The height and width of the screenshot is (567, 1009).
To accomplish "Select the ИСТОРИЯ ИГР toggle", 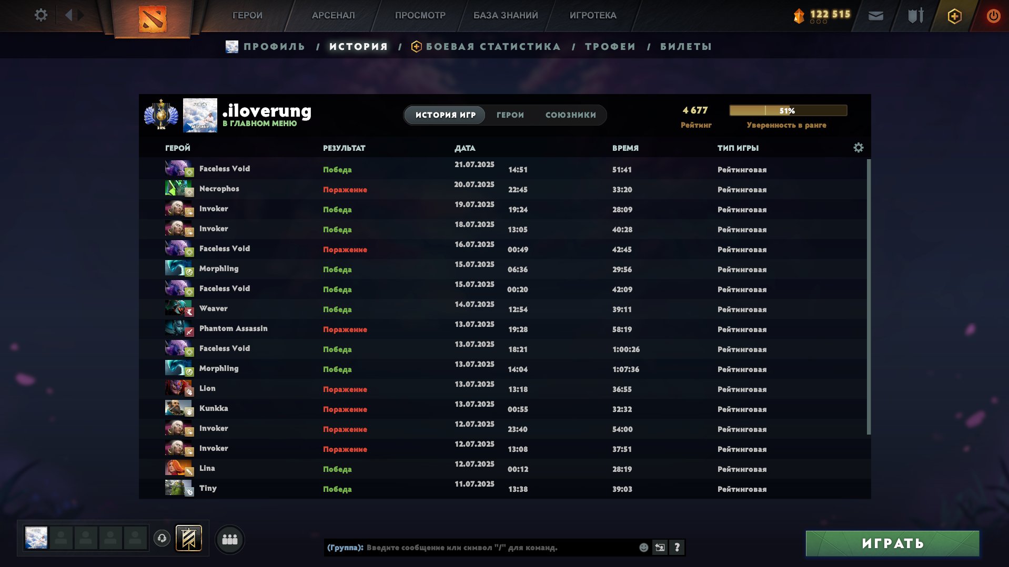I will pyautogui.click(x=445, y=115).
